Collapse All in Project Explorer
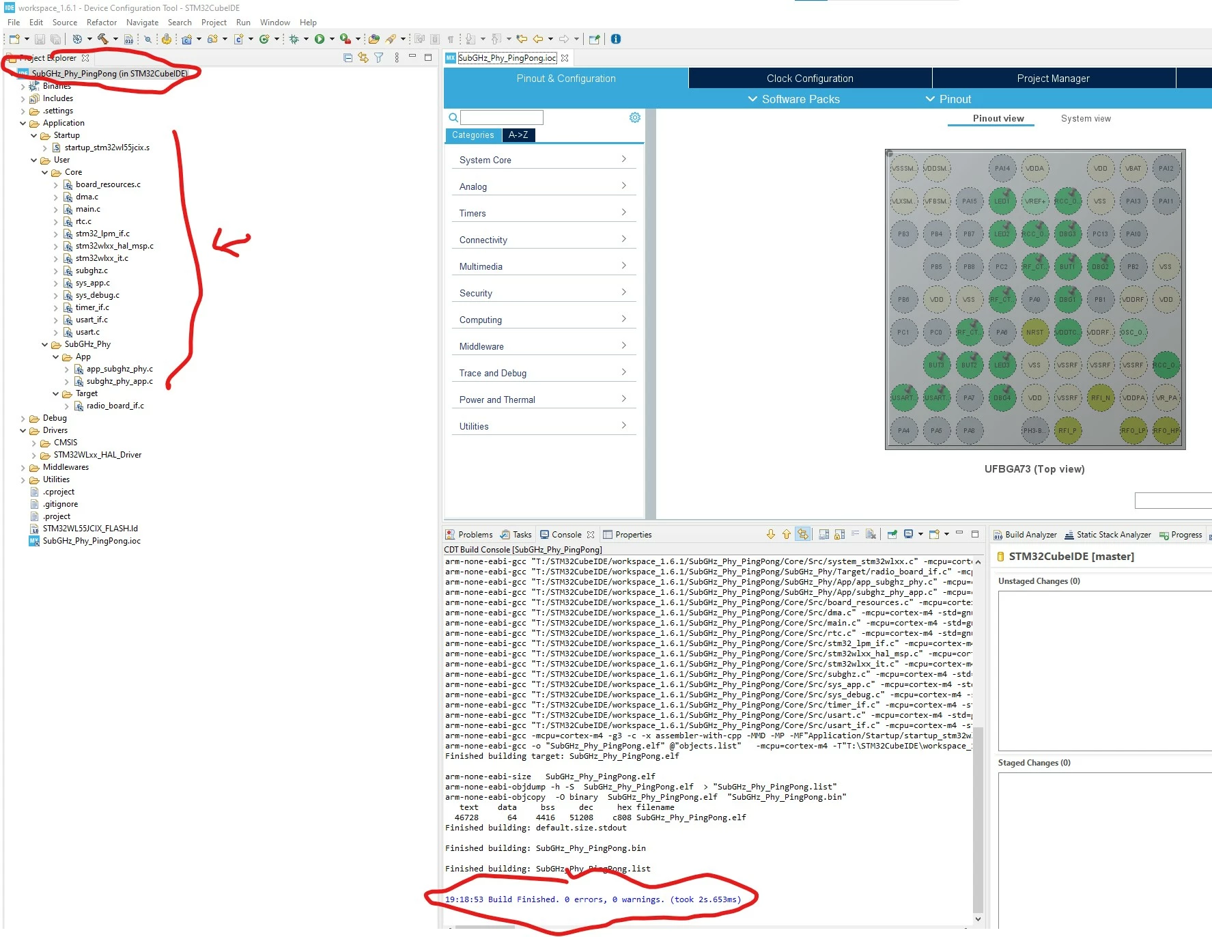 pos(348,58)
